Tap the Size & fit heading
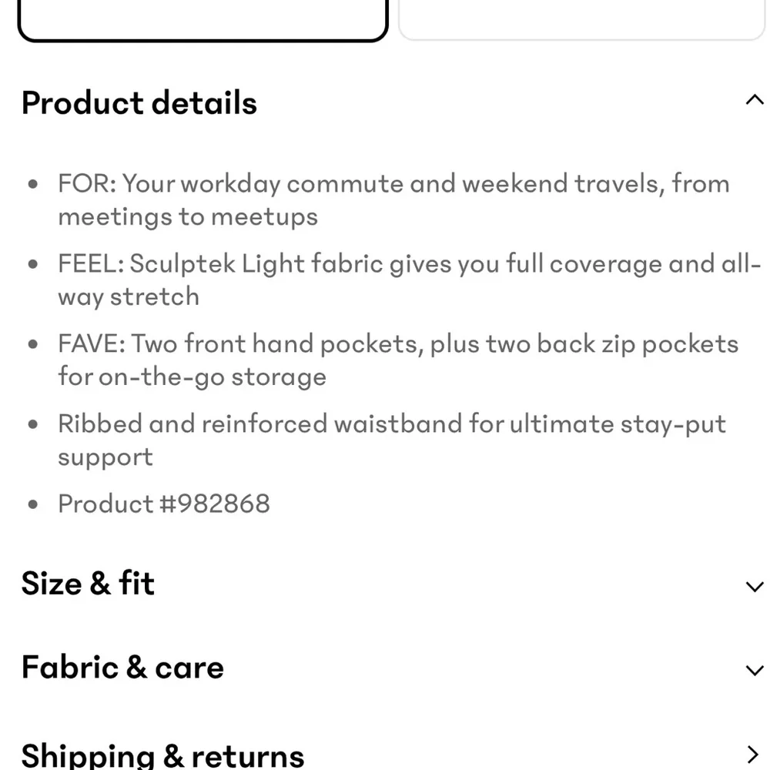Screen dimensions: 770x770 tap(88, 583)
